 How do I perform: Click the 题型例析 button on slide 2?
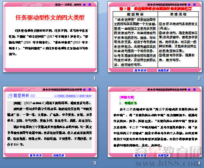[x=140, y=70]
